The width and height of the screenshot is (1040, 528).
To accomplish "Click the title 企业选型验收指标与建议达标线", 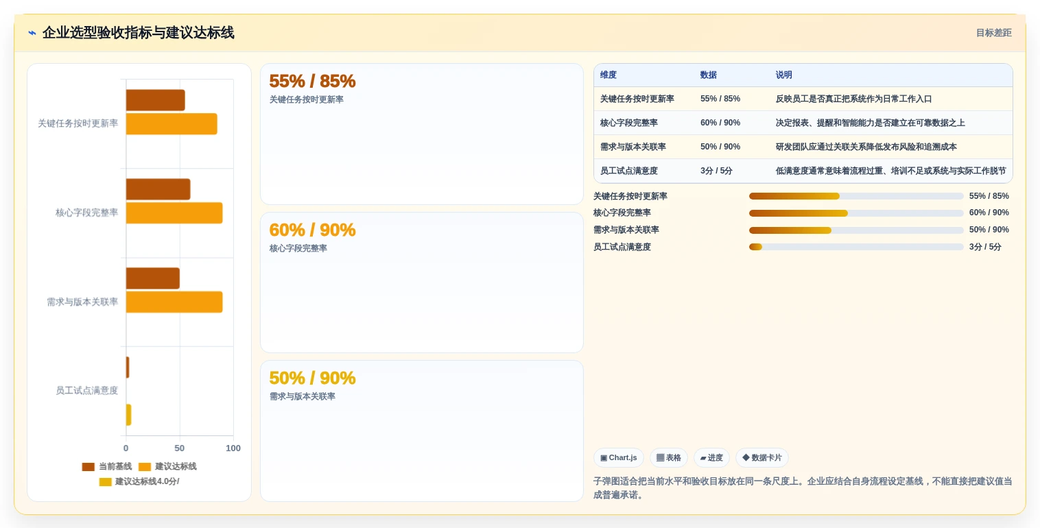I will click(x=138, y=33).
